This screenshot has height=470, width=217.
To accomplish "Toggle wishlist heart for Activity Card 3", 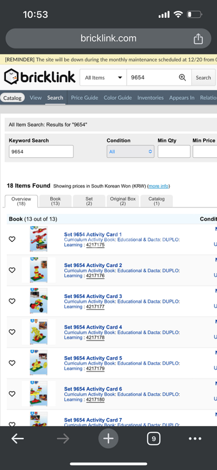I will pyautogui.click(x=12, y=301).
